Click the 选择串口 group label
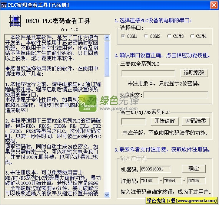This screenshot has height=205, width=219. coord(132,28)
